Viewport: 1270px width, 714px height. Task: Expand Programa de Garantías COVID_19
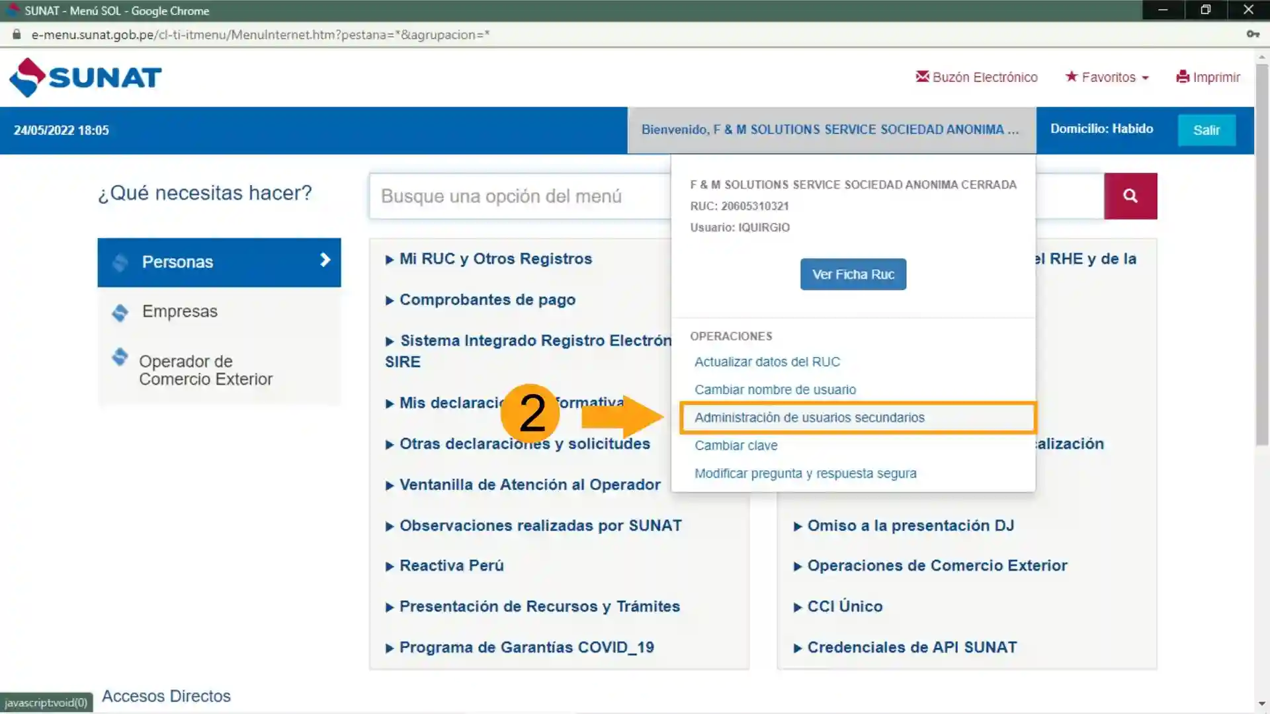tap(520, 648)
